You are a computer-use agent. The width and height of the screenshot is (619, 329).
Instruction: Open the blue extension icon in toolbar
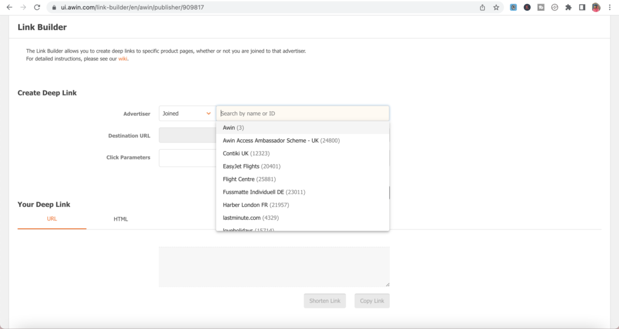point(513,7)
